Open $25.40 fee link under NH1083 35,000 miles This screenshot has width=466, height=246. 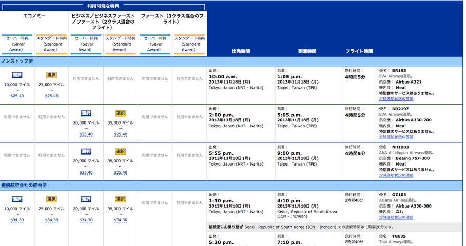(x=121, y=173)
